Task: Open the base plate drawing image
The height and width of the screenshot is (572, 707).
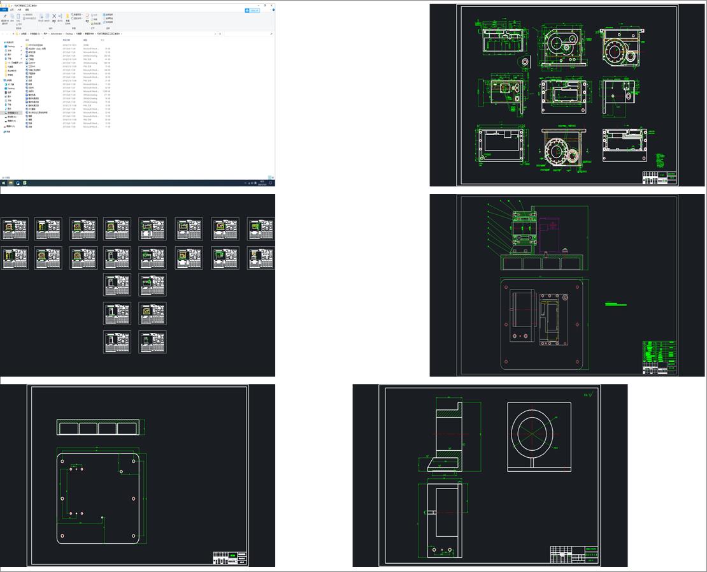Action: tap(138, 475)
